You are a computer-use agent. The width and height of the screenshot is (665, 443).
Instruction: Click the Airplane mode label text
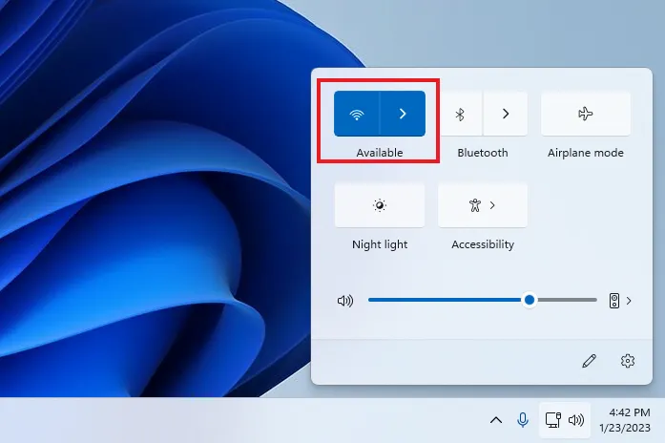coord(586,153)
